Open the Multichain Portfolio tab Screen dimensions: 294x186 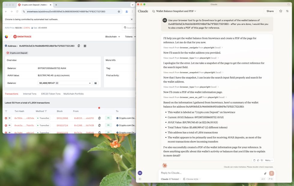[73, 94]
